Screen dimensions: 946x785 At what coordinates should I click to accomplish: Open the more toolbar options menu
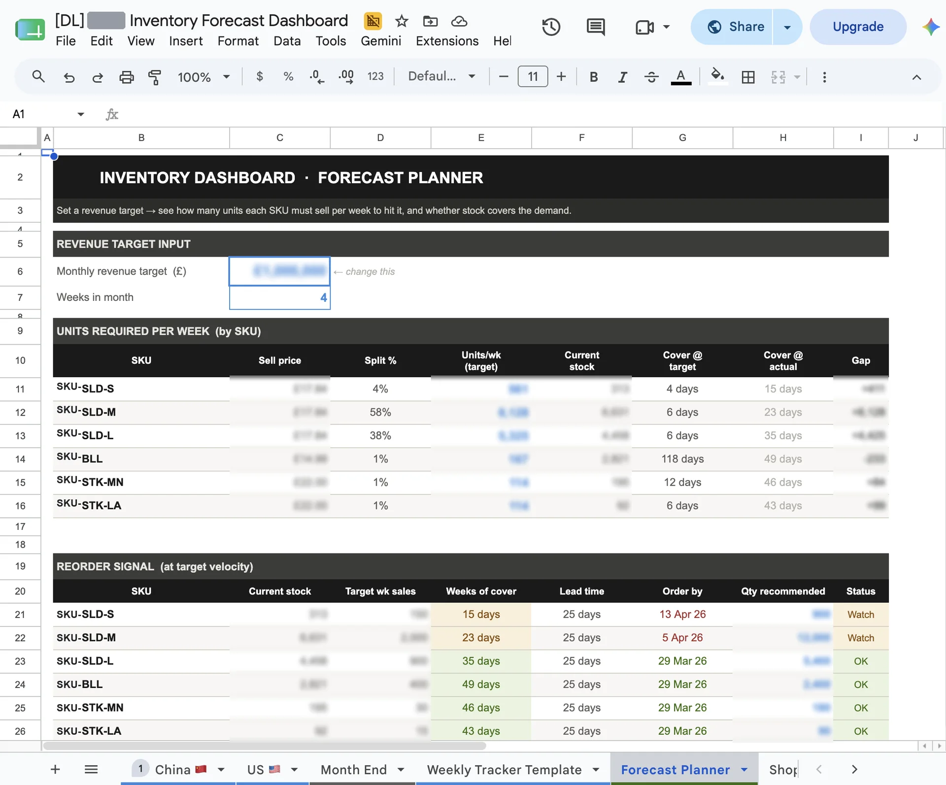click(x=824, y=77)
